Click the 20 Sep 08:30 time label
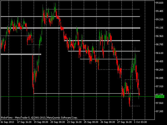 pos(58,122)
